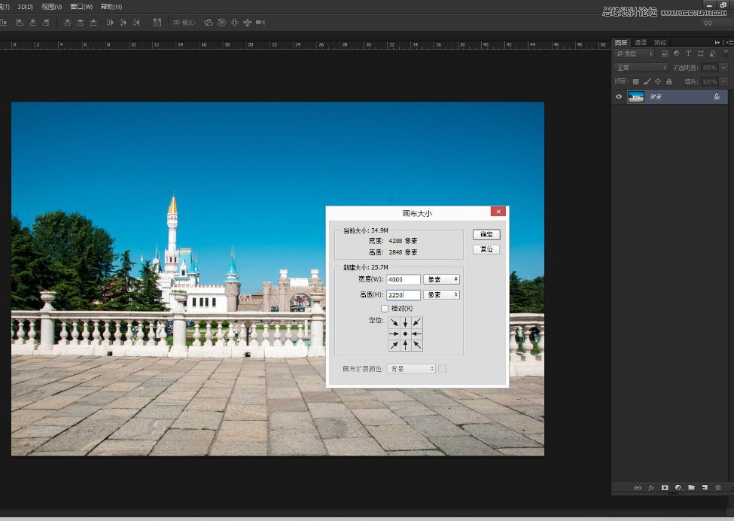This screenshot has width=734, height=521.
Task: Click distribute right edges icon
Action: 136,22
